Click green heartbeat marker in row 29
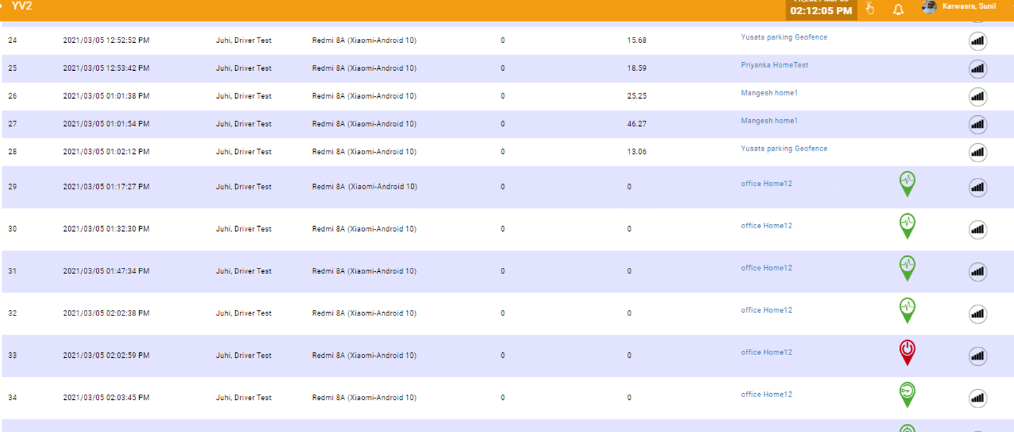Screen dimensions: 1014x432 [907, 184]
